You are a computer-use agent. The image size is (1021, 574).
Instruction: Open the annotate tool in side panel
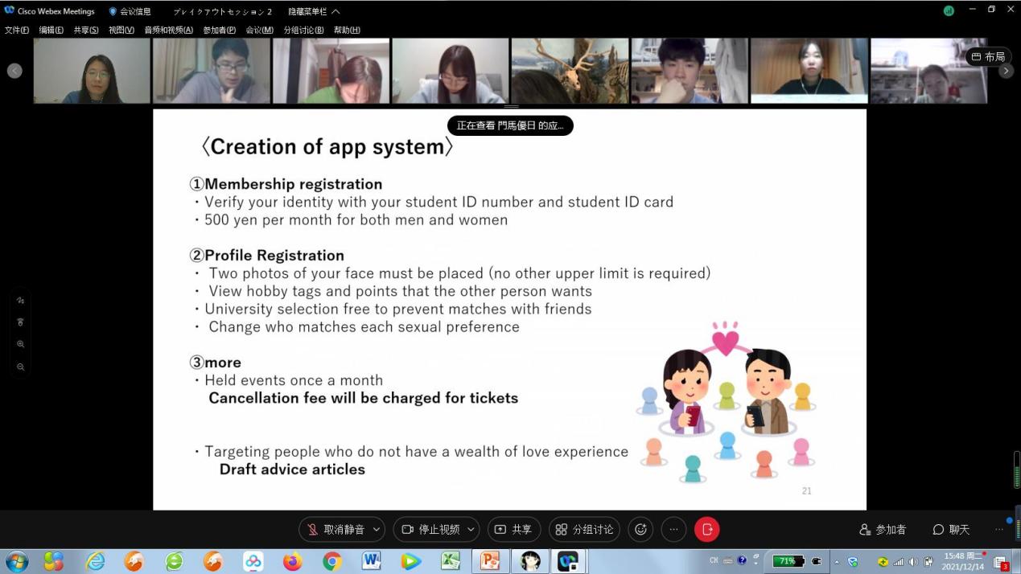21,301
